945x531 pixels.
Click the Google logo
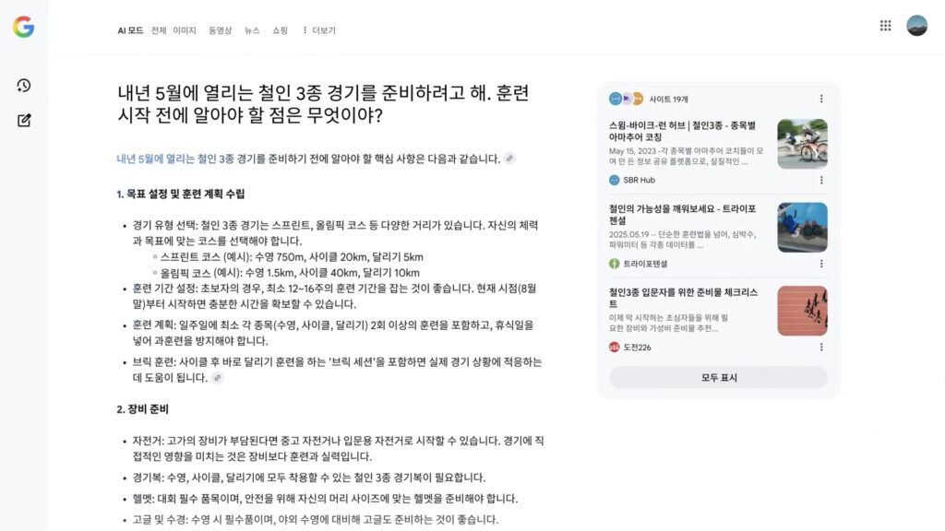[x=23, y=27]
